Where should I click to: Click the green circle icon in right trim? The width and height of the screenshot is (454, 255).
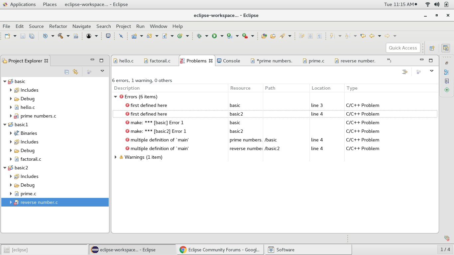[447, 90]
